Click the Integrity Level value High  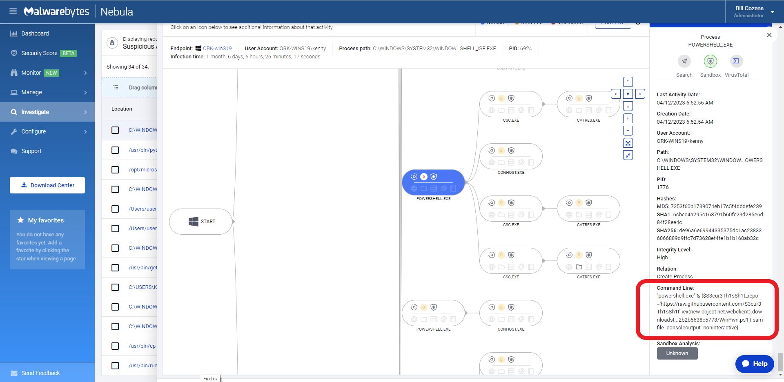pos(662,258)
